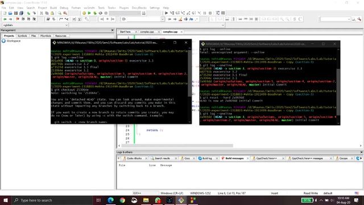Image resolution: width=364 pixels, height=205 pixels.
Task: Open the Build menu
Action: 53,7
